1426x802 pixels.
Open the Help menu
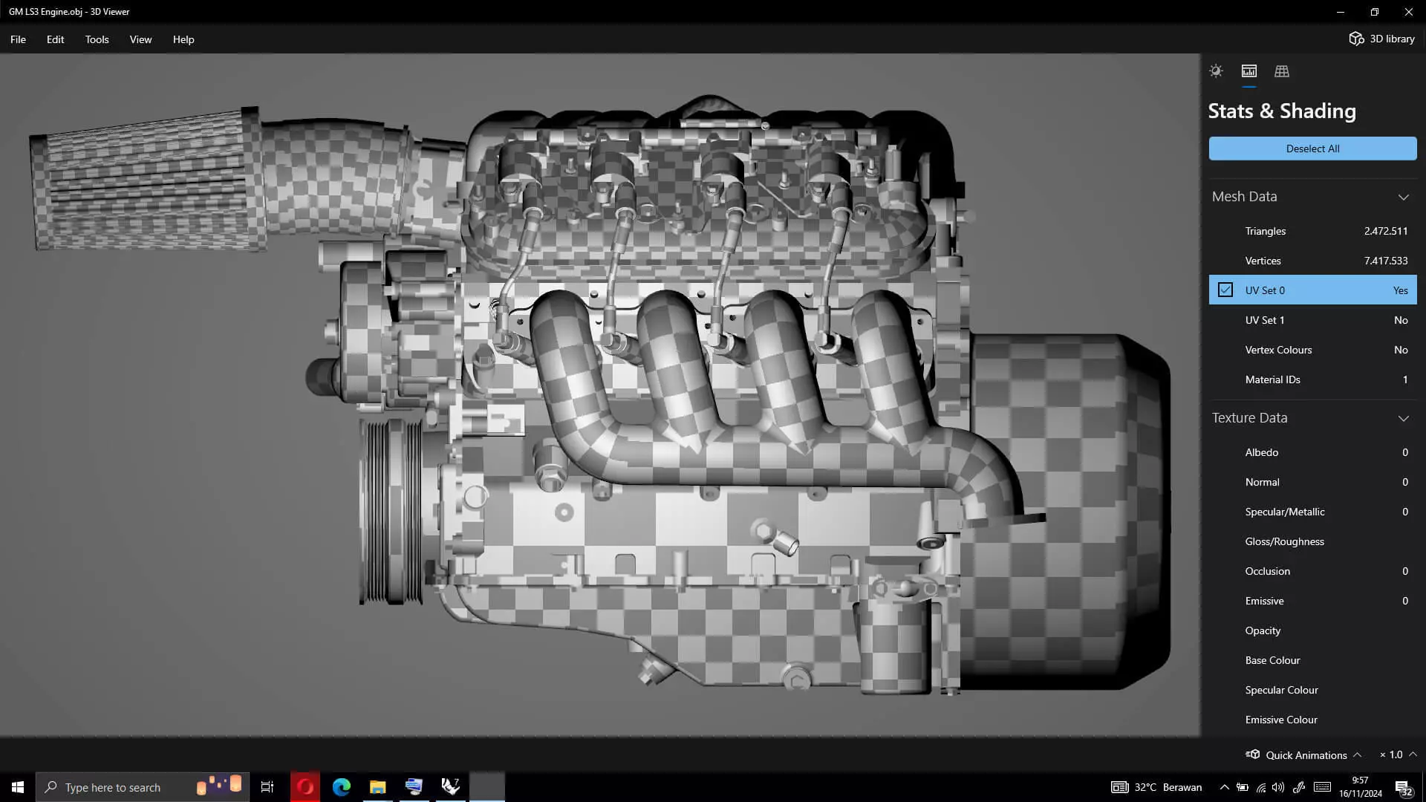click(x=183, y=39)
